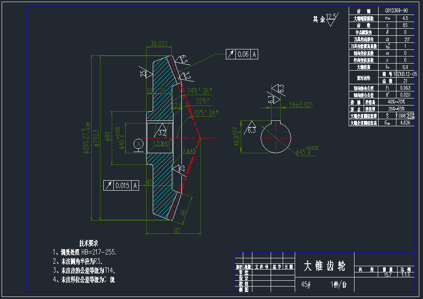This screenshot has height=299, width=423.
Task: Click the 14±0.021 keyway width dimension
Action: (301, 104)
